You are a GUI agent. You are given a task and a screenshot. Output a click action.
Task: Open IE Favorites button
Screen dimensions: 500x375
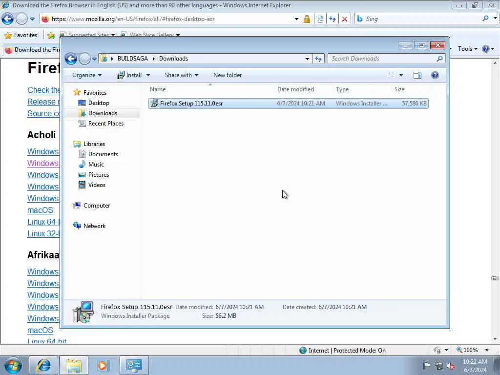coord(21,35)
